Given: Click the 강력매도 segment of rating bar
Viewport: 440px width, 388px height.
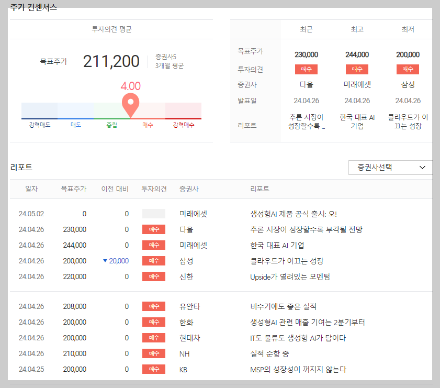Looking at the screenshot, I should [x=40, y=111].
